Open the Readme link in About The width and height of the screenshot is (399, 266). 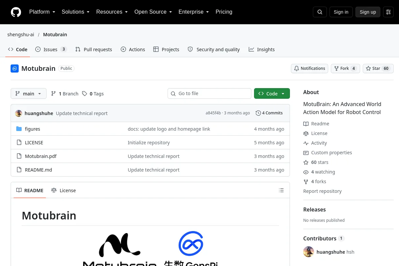point(316,124)
